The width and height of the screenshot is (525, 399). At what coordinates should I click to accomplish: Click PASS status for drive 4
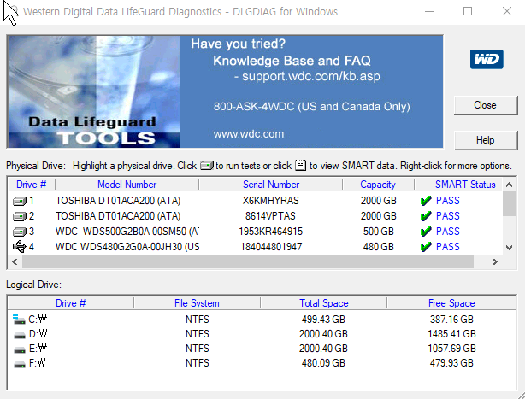pyautogui.click(x=448, y=247)
